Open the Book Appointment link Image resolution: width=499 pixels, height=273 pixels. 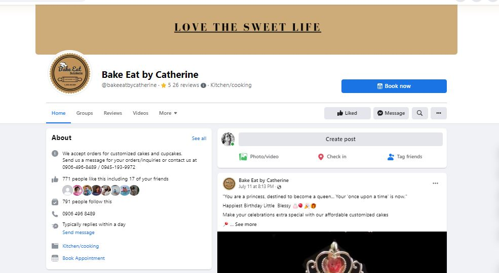84,258
